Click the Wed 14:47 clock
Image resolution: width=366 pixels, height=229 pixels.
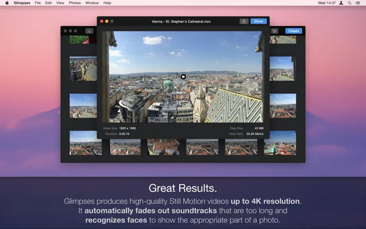[327, 3]
